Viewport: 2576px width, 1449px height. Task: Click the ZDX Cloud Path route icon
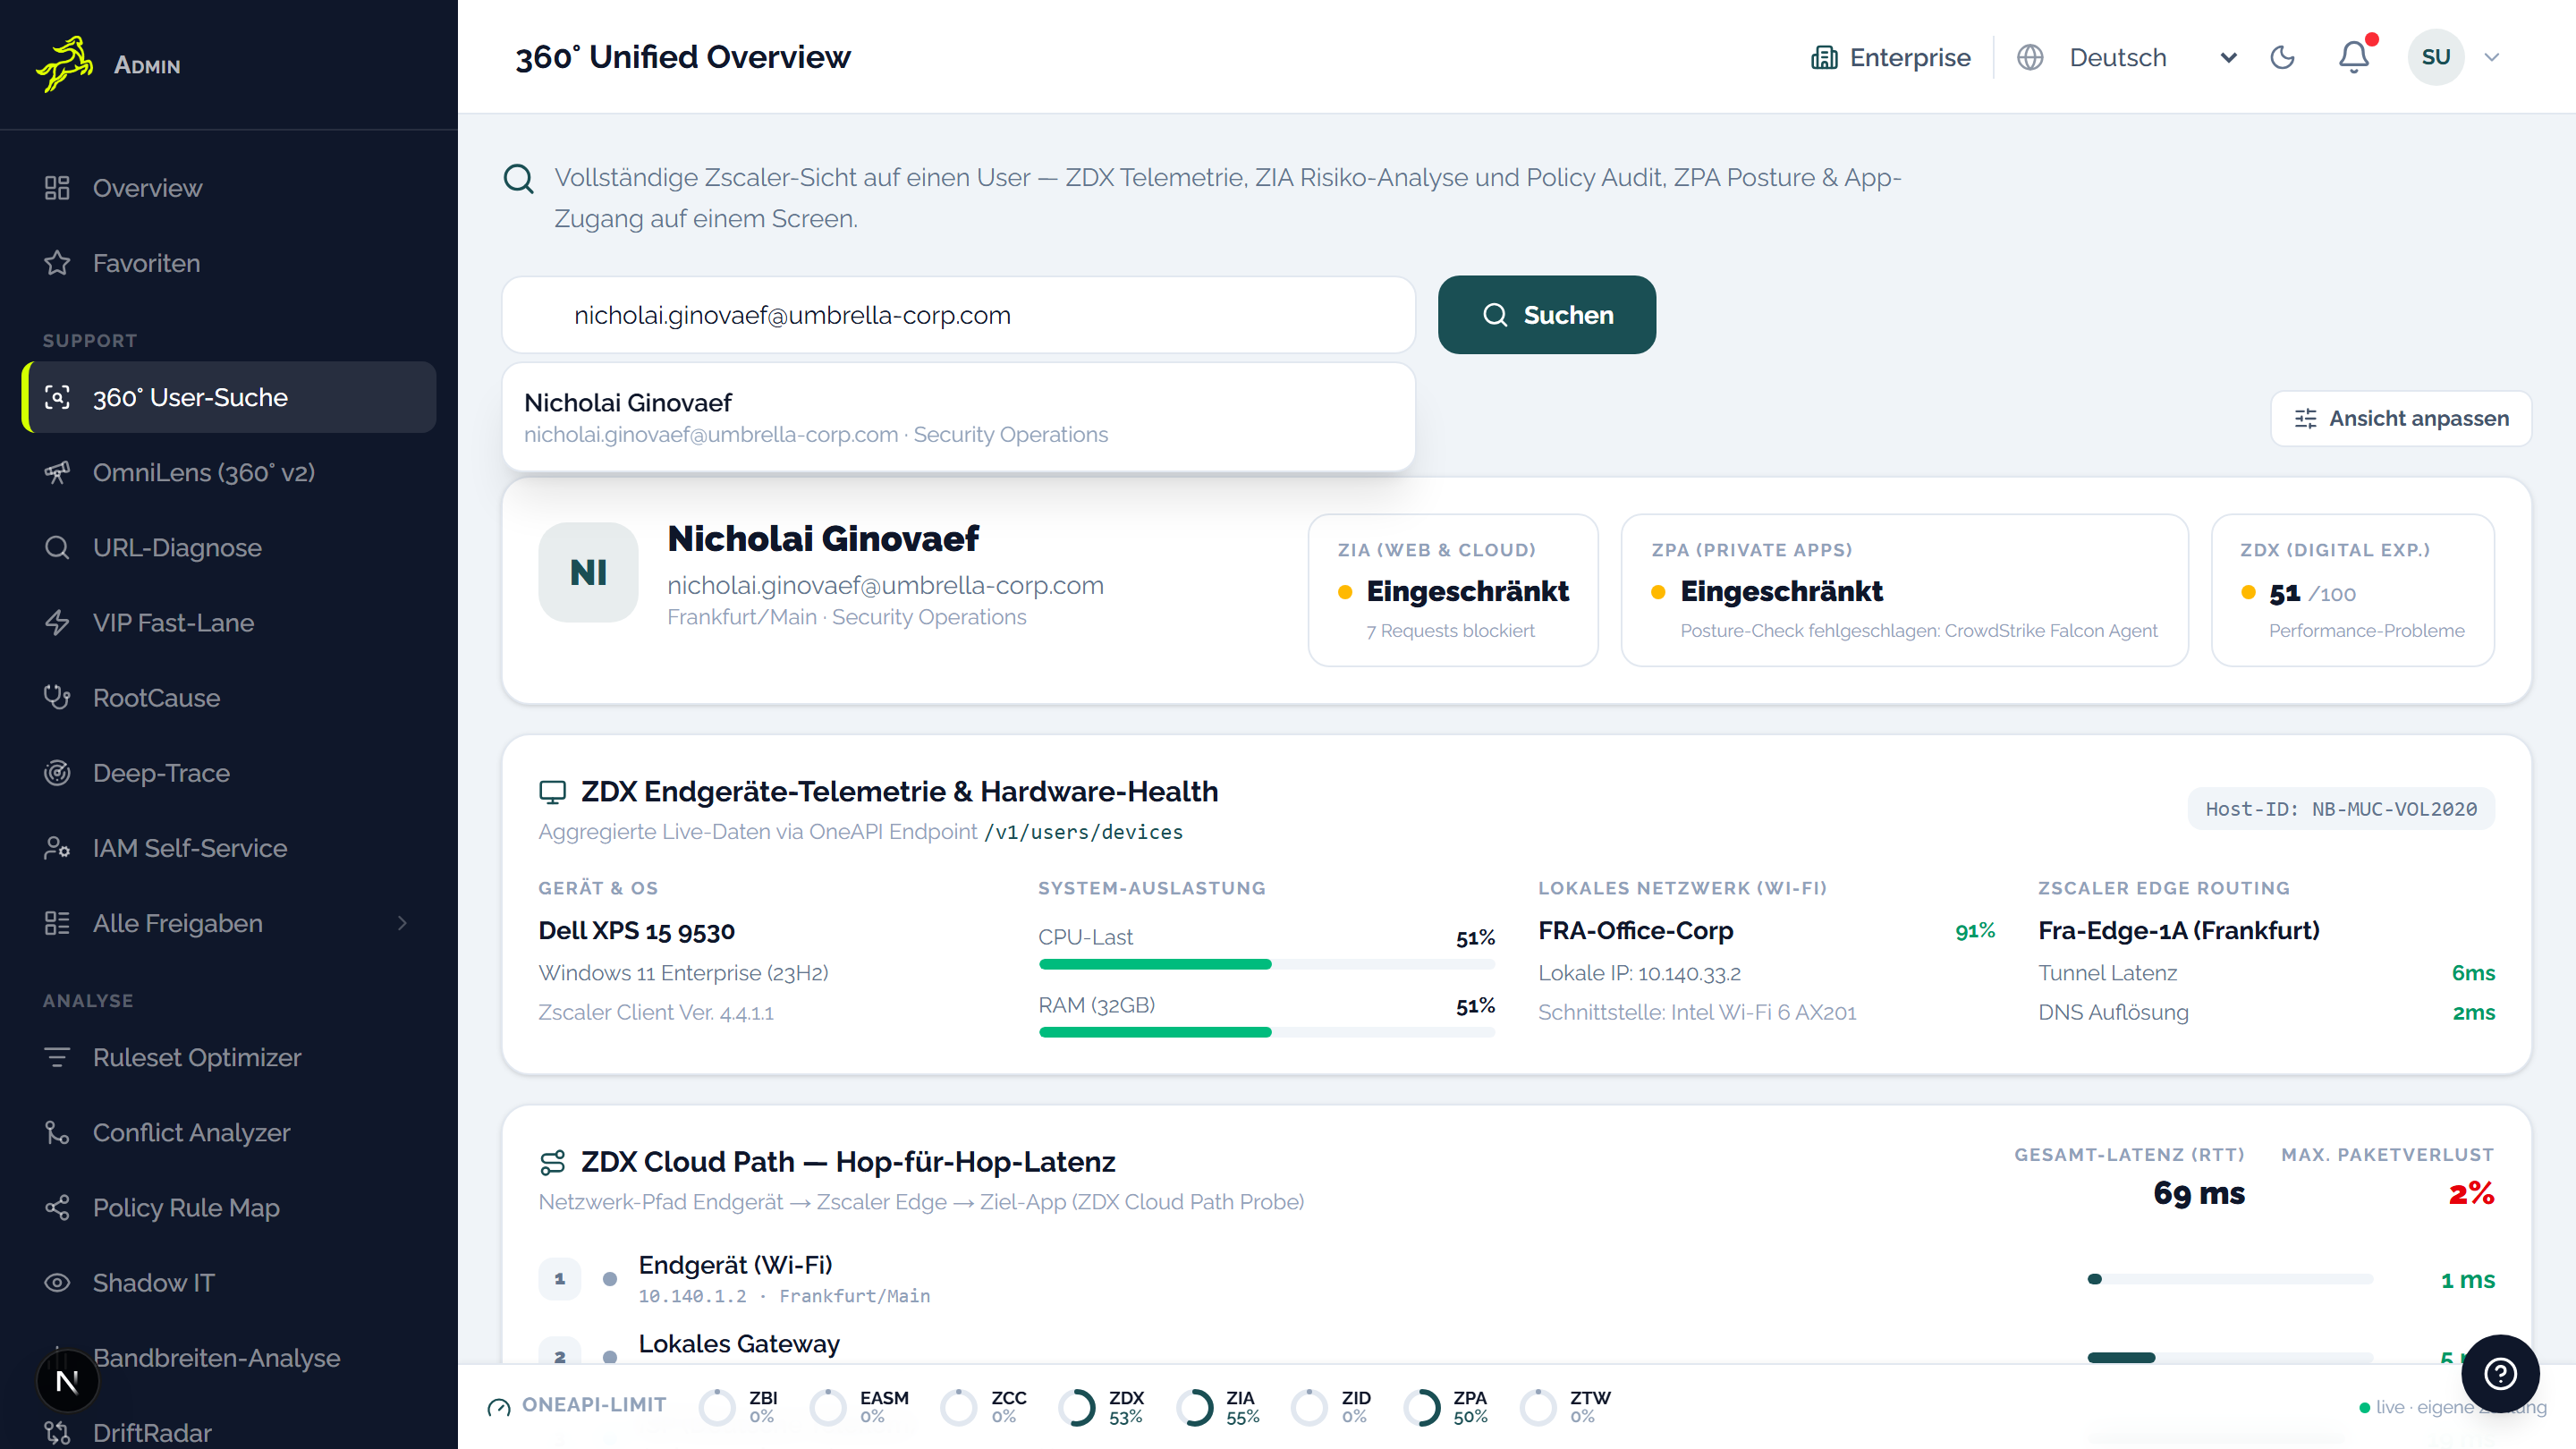552,1162
